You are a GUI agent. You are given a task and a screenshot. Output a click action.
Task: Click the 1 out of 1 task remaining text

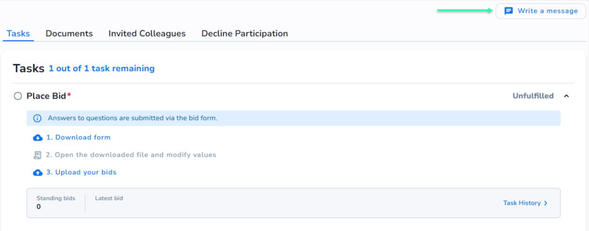pos(101,68)
